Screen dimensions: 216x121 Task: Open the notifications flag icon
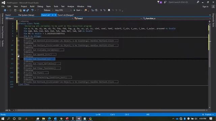coord(160,2)
